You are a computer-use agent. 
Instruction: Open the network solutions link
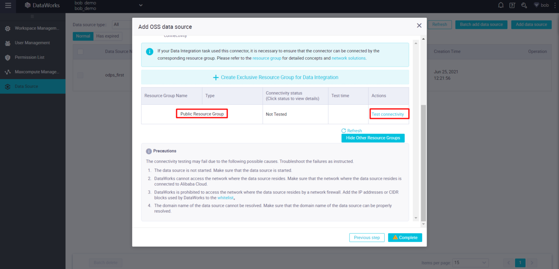pyautogui.click(x=348, y=58)
